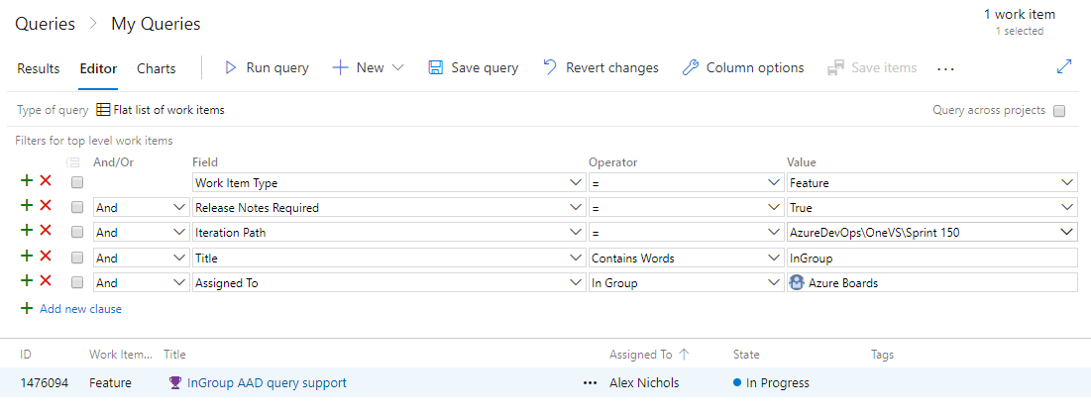Switch to the Charts tab
This screenshot has width=1091, height=414.
(x=156, y=68)
